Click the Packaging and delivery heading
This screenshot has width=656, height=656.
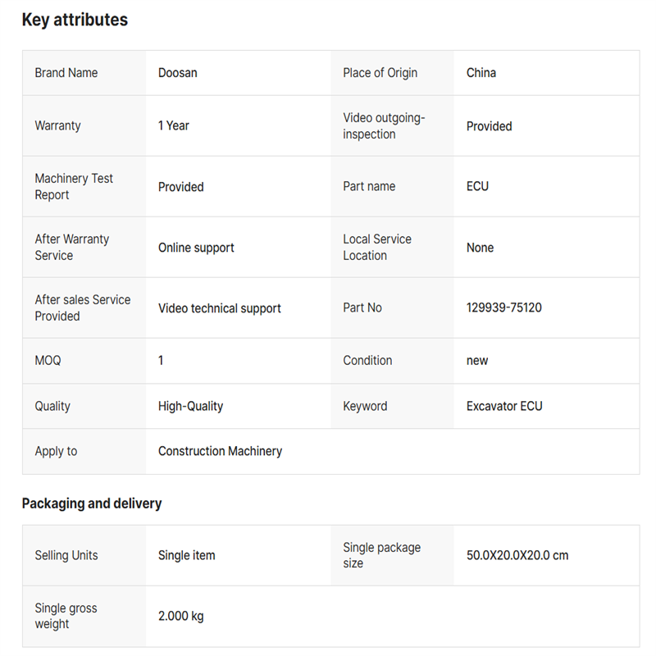click(x=92, y=503)
